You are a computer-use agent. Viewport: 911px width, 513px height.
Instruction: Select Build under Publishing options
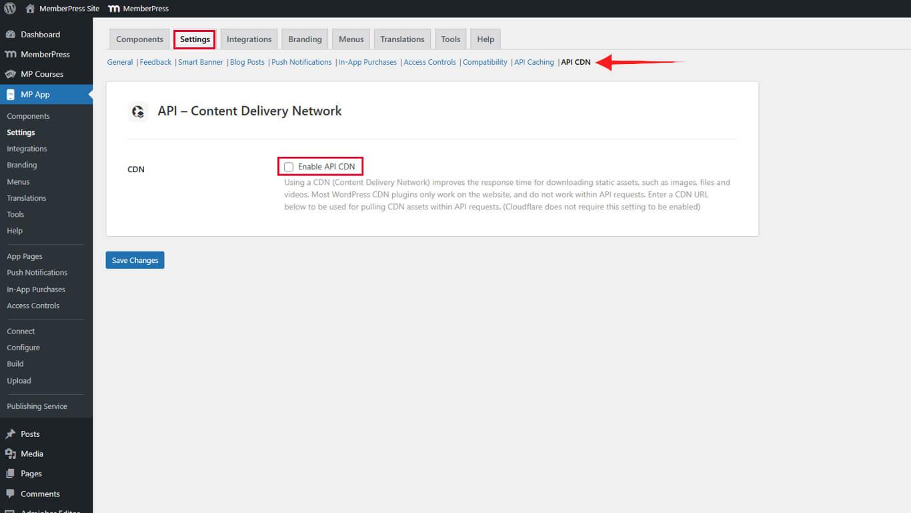point(15,364)
